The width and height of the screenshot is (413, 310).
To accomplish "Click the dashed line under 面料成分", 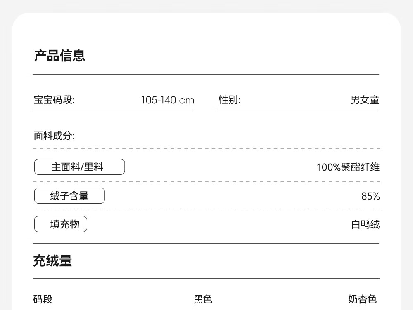I will pos(207,148).
